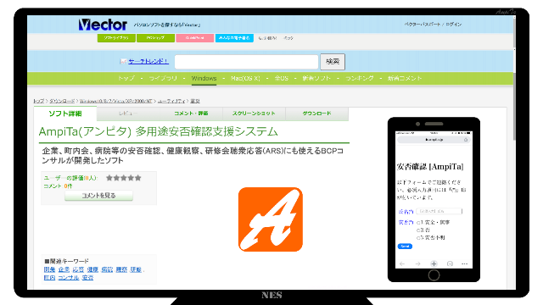Switch to the ダウンロード tab
The width and height of the screenshot is (543, 305).
click(316, 114)
